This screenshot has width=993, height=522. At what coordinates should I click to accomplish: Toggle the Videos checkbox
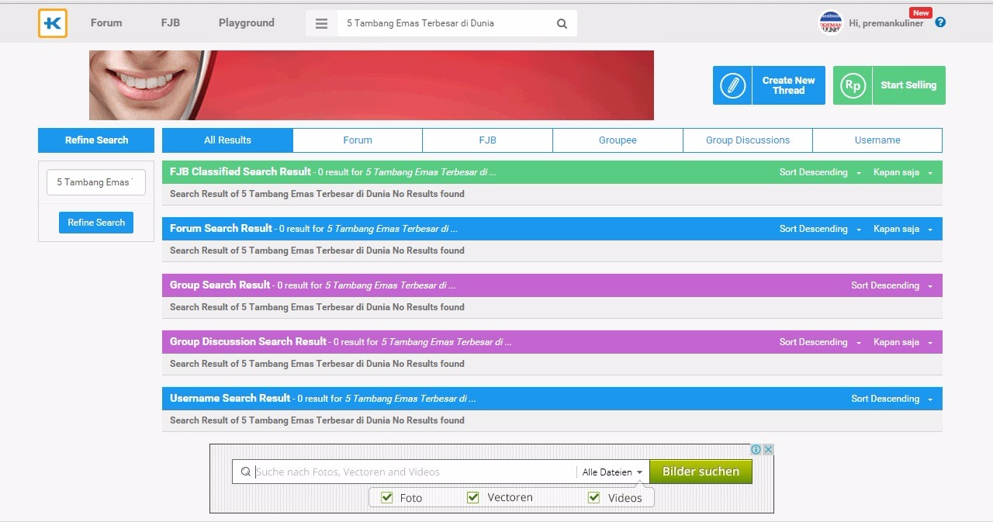(593, 497)
